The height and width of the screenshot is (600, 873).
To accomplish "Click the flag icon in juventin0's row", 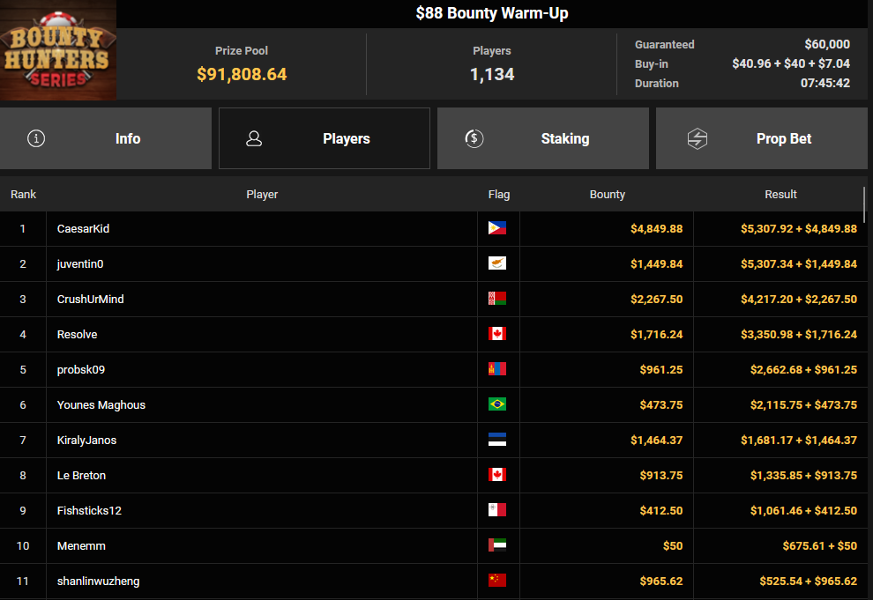I will pos(497,263).
